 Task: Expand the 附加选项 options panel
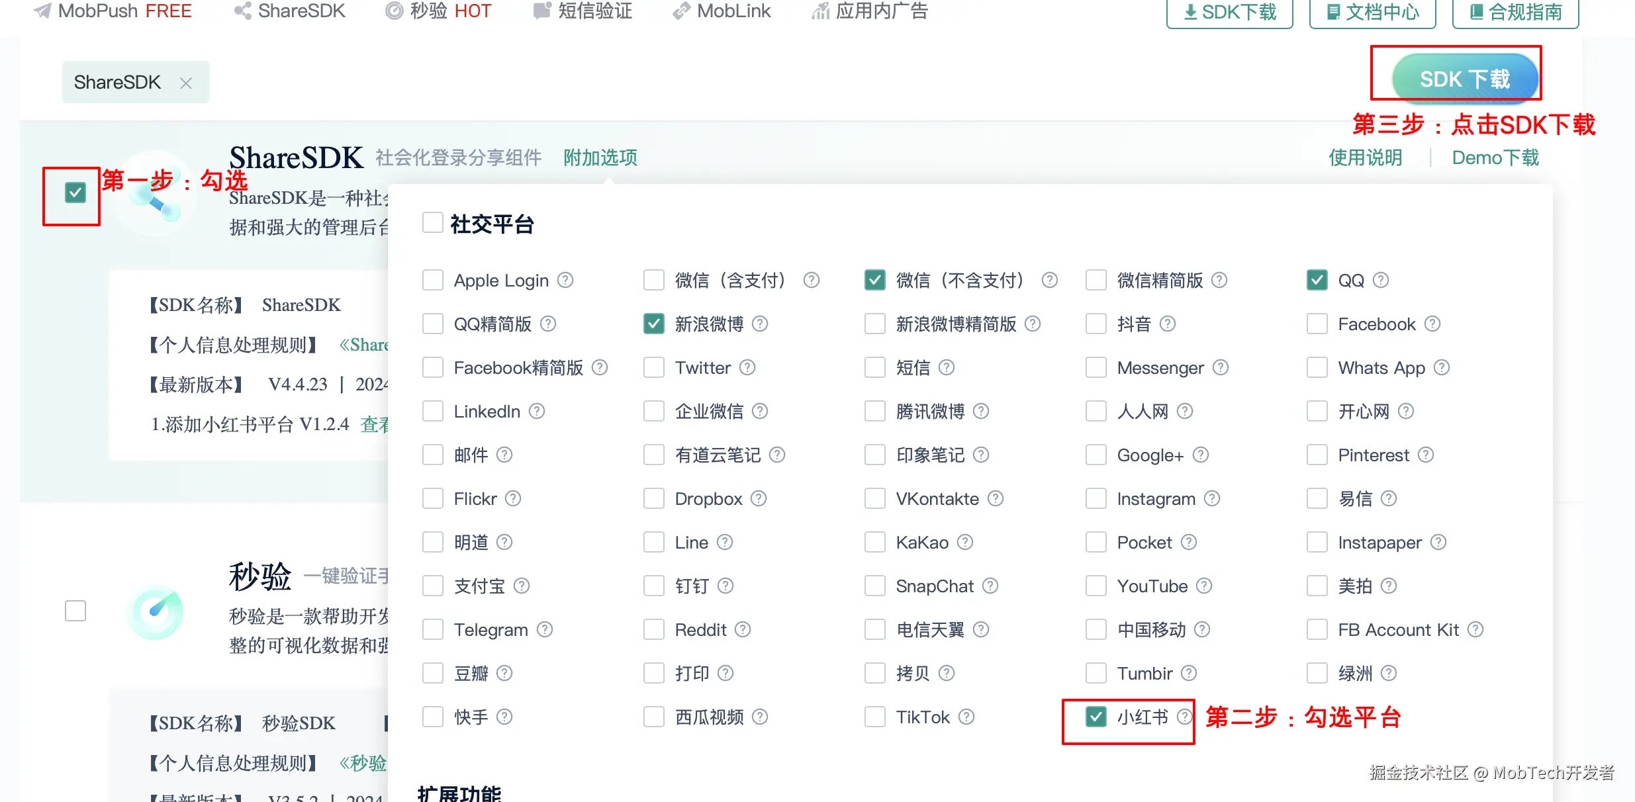(600, 157)
